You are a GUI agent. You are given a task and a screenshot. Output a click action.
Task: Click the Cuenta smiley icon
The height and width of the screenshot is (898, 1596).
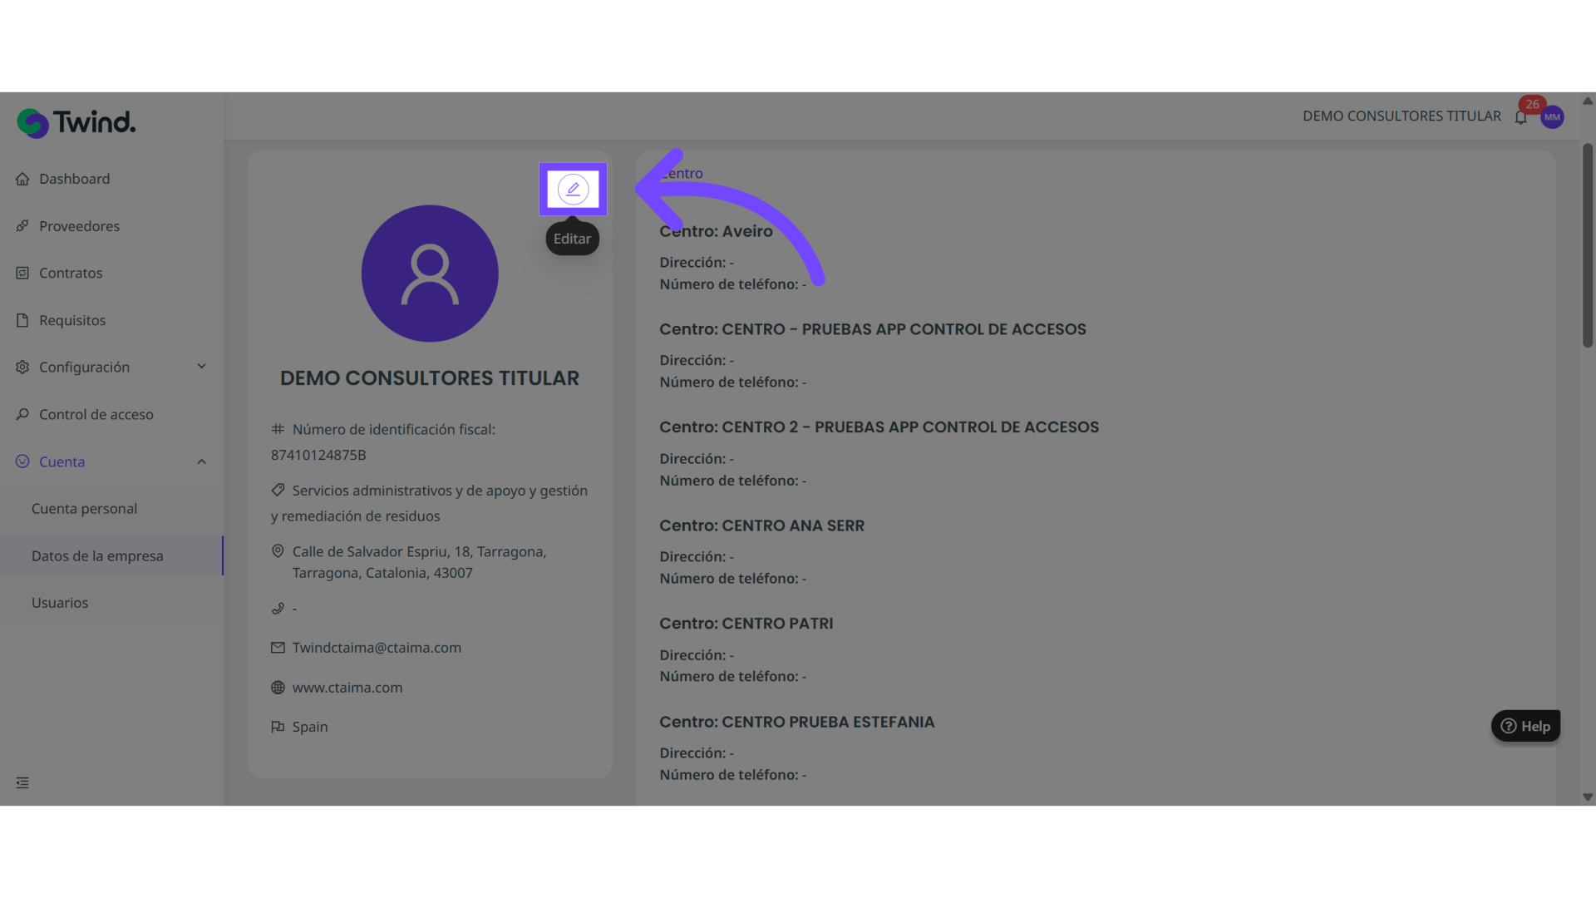pos(22,461)
